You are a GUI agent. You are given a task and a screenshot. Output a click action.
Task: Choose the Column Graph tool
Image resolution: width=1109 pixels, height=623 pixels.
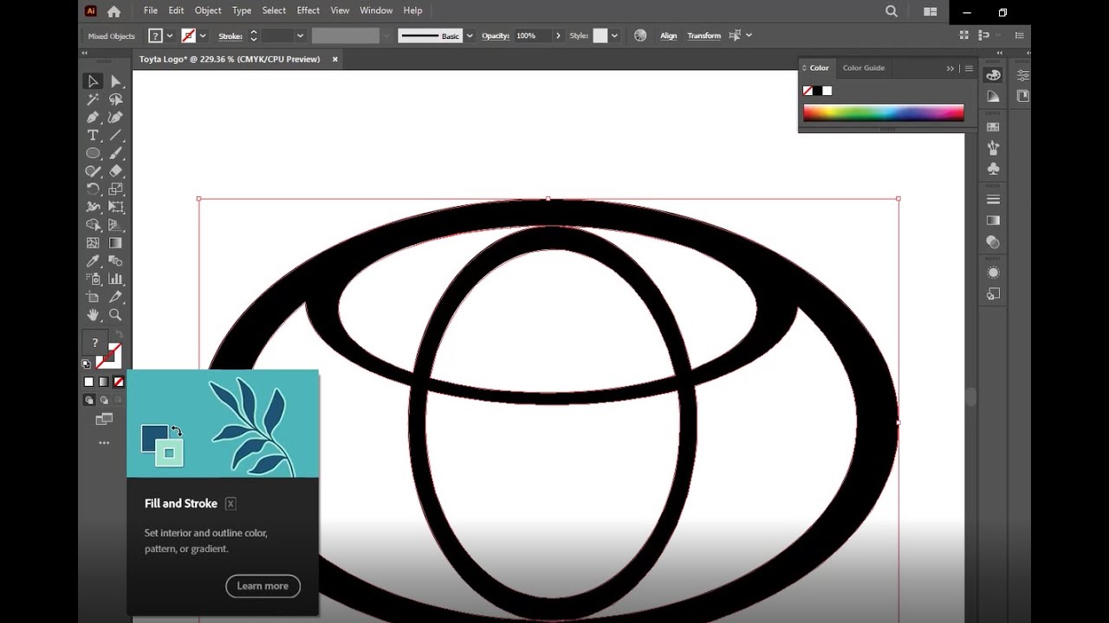(115, 279)
